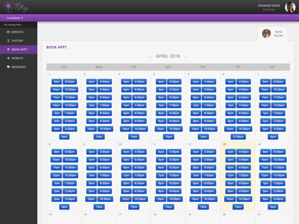Book 10:30pm slot on Thursday April 12
This screenshot has height=224, width=299.
tap(210, 199)
